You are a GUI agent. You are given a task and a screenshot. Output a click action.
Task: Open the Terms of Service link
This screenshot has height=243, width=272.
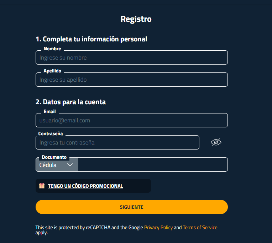tap(200, 227)
